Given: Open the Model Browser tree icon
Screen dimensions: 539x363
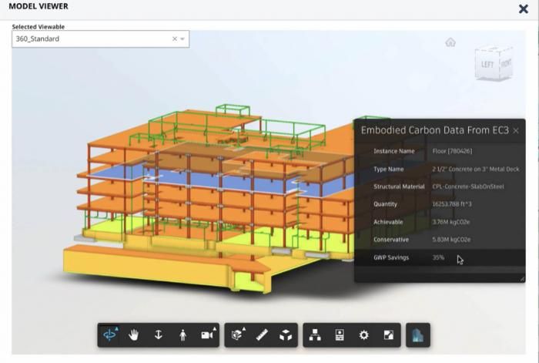Looking at the screenshot, I should [x=315, y=334].
